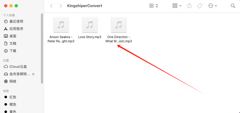The height and width of the screenshot is (113, 240).
Task: Select the One Direction mp3 file
Action: point(119,30)
